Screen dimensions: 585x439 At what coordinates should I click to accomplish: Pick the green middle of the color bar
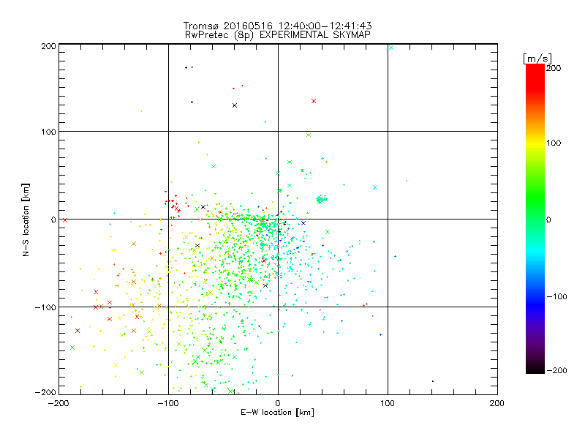pyautogui.click(x=535, y=203)
